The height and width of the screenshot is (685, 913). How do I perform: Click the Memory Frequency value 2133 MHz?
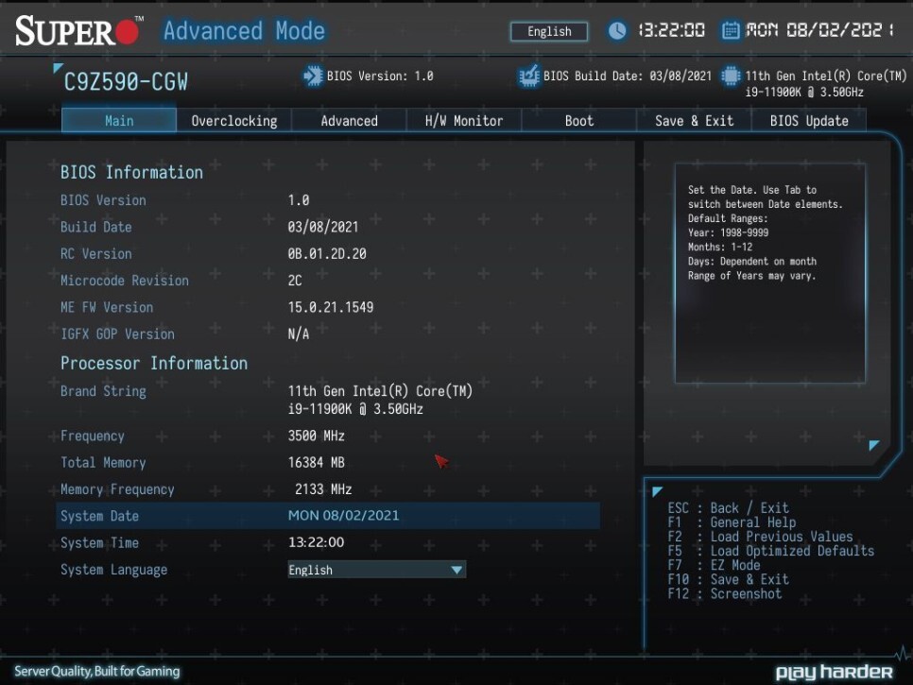click(323, 488)
